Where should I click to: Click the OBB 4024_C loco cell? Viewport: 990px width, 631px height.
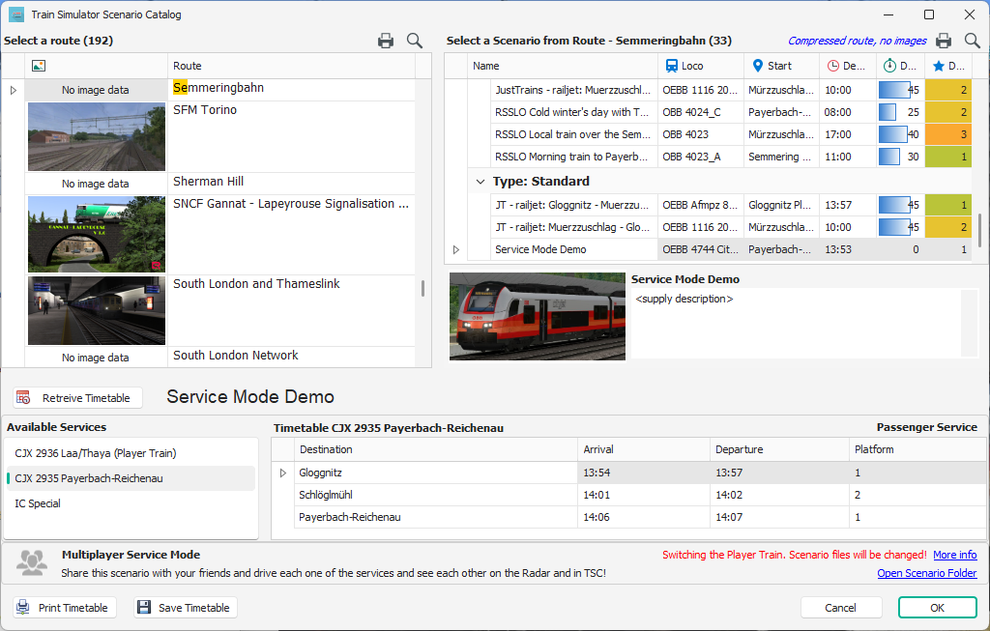[x=701, y=112]
